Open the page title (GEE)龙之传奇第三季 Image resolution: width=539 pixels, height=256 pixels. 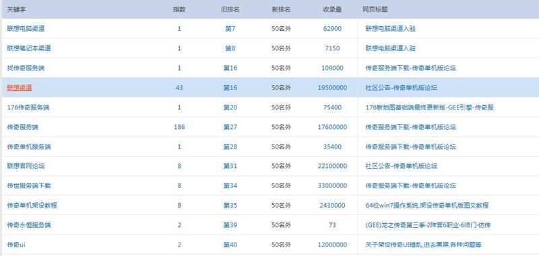coord(428,225)
